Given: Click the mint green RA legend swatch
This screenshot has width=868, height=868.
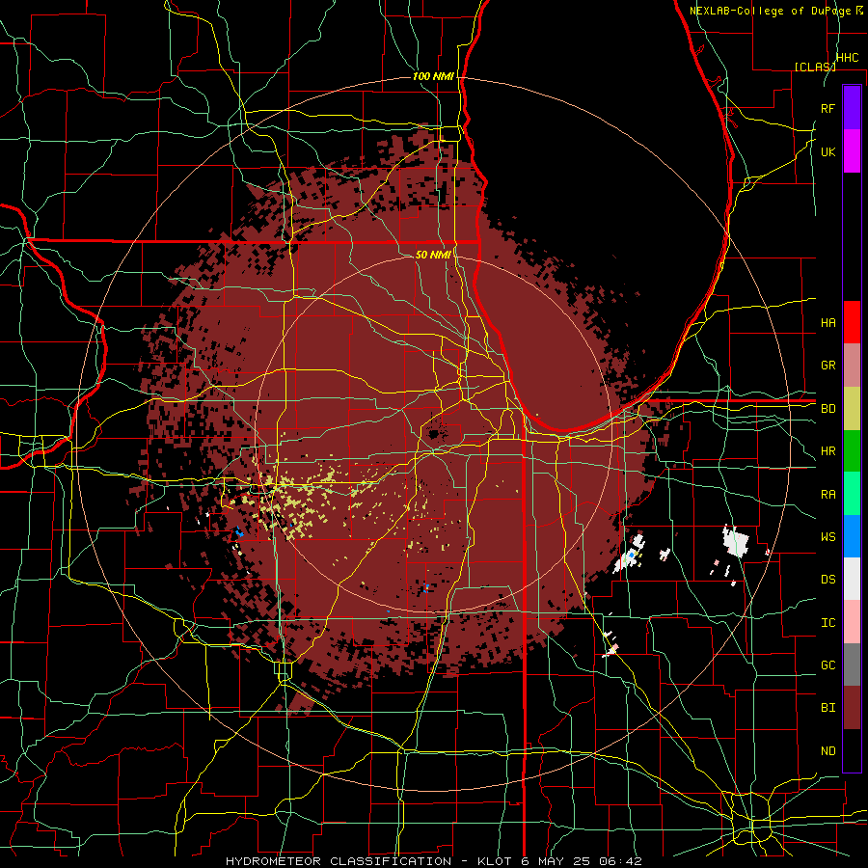Looking at the screenshot, I should tap(852, 493).
